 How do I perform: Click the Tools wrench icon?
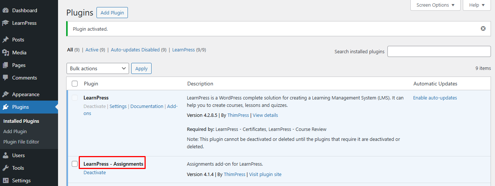[x=6, y=168]
